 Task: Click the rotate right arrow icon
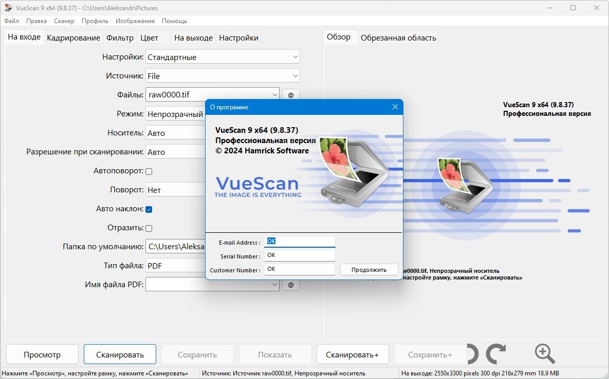click(x=495, y=354)
